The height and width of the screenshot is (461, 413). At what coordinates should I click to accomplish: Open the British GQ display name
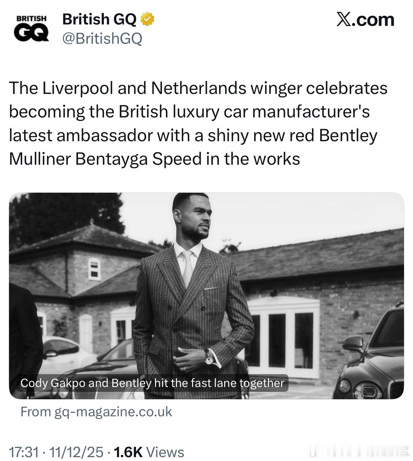[99, 20]
